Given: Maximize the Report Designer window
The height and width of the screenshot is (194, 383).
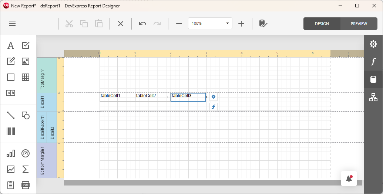Looking at the screenshot, I should click(357, 6).
